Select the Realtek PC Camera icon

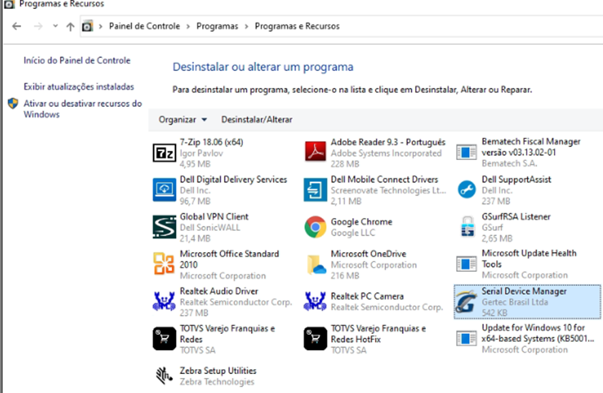pyautogui.click(x=315, y=301)
